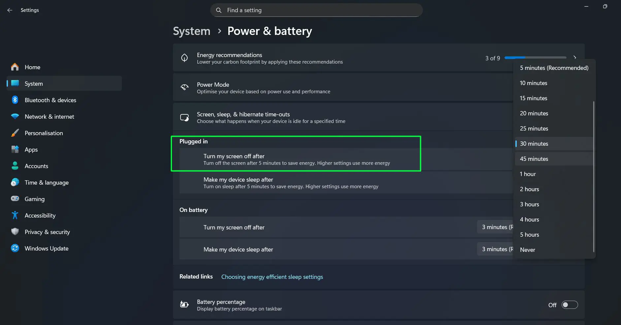Viewport: 621px width, 325px height.
Task: Open the Home menu entry
Action: click(x=33, y=67)
